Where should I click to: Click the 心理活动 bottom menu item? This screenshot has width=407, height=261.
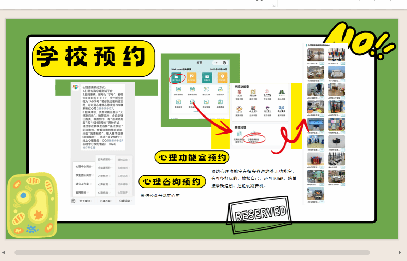pos(124,201)
